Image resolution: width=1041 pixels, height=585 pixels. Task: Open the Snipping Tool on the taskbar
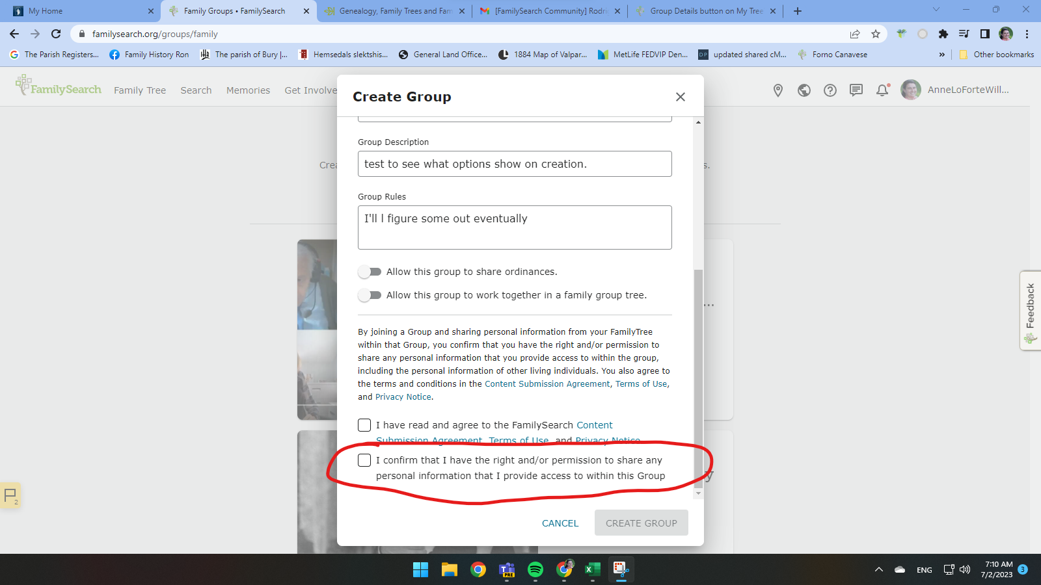point(621,570)
